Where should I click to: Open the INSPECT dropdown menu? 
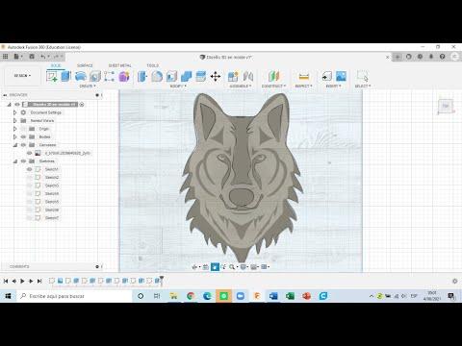[x=303, y=86]
